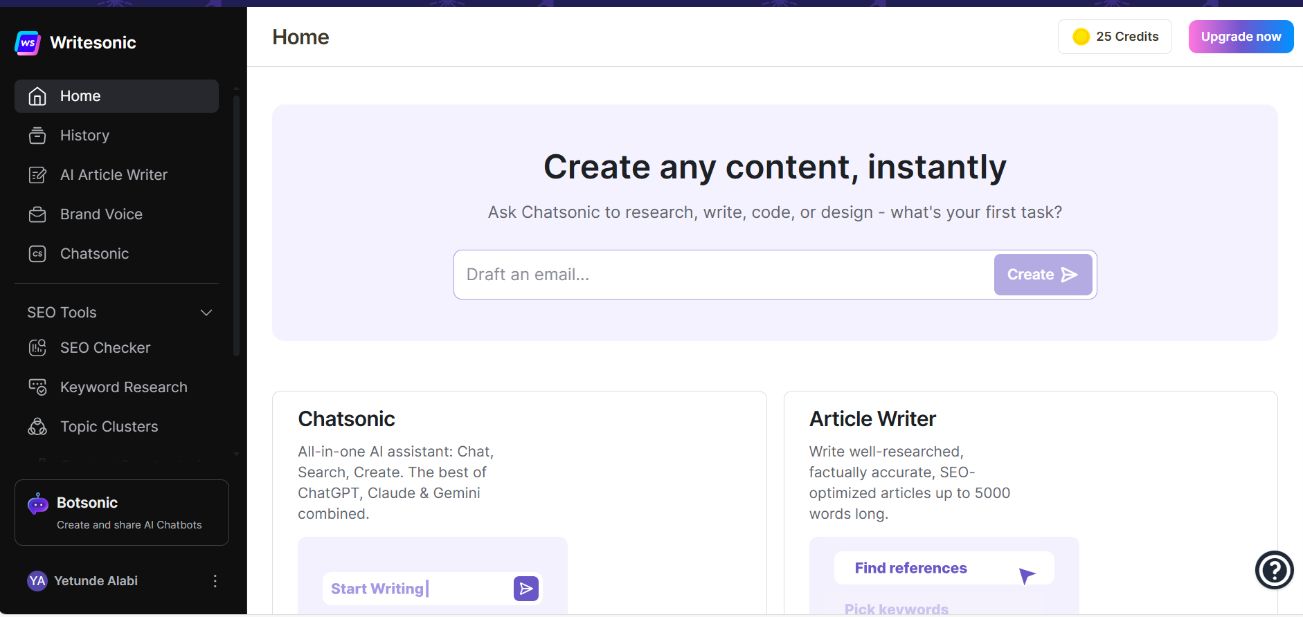Collapse the SEO Tools section chevron
1303x617 pixels.
pos(206,313)
